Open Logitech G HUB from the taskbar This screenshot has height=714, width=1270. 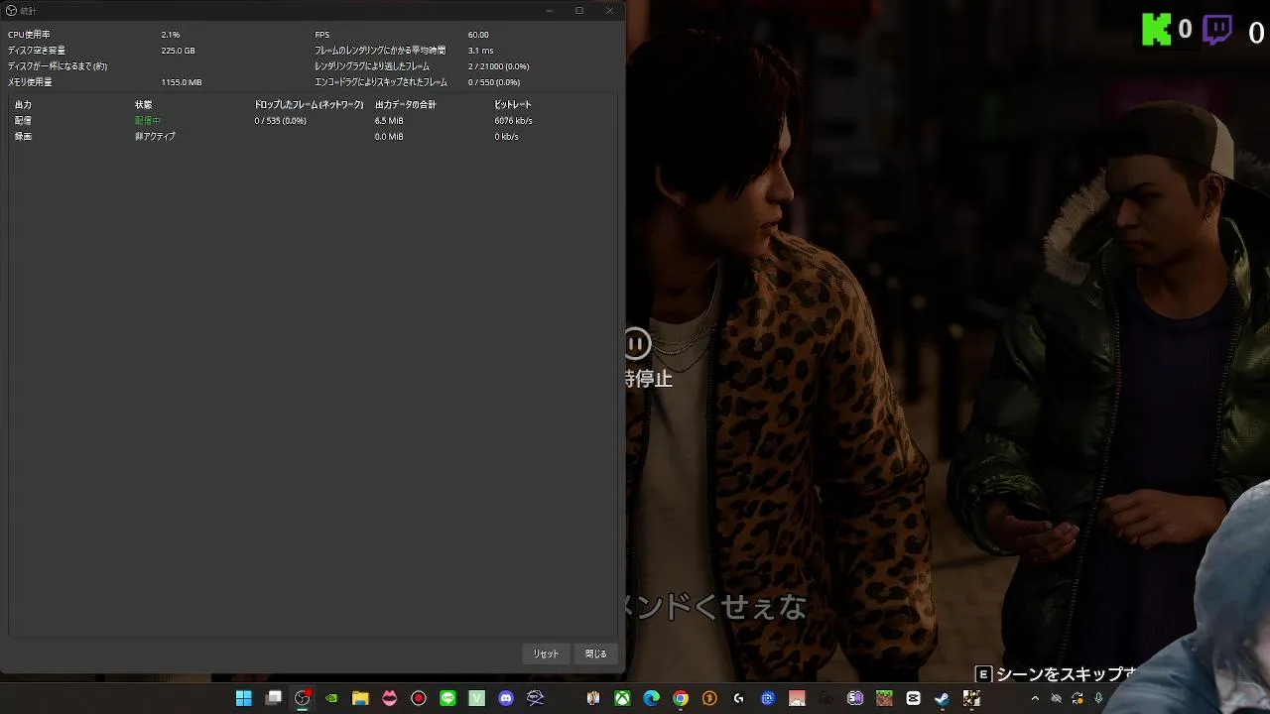(738, 698)
